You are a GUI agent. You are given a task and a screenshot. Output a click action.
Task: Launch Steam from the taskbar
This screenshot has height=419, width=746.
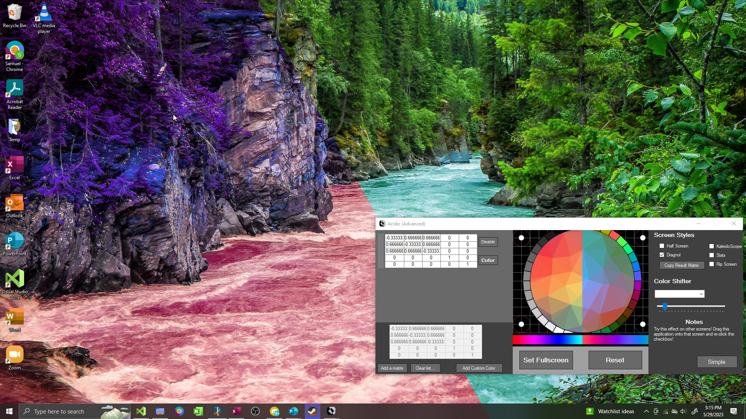tap(313, 411)
